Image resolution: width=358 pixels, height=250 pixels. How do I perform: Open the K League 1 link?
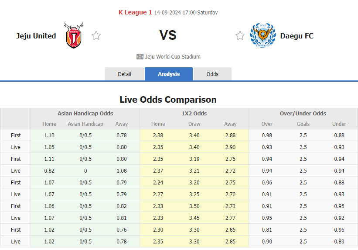[135, 12]
